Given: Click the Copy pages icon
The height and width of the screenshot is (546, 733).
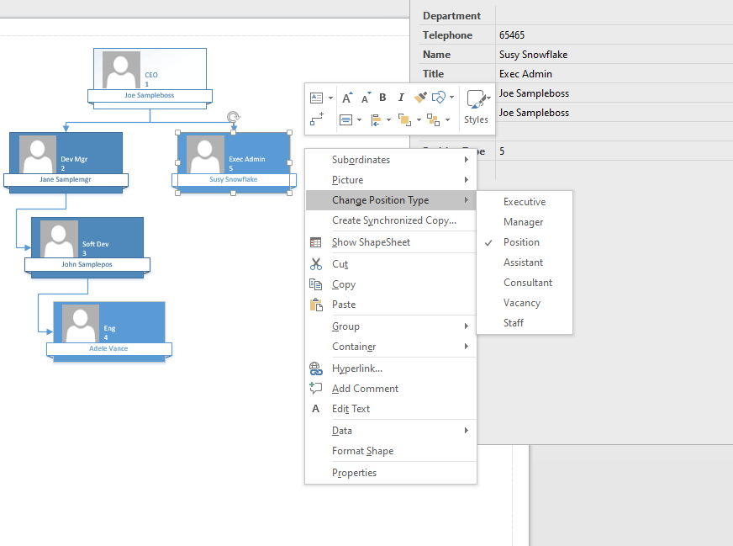Looking at the screenshot, I should coord(316,284).
